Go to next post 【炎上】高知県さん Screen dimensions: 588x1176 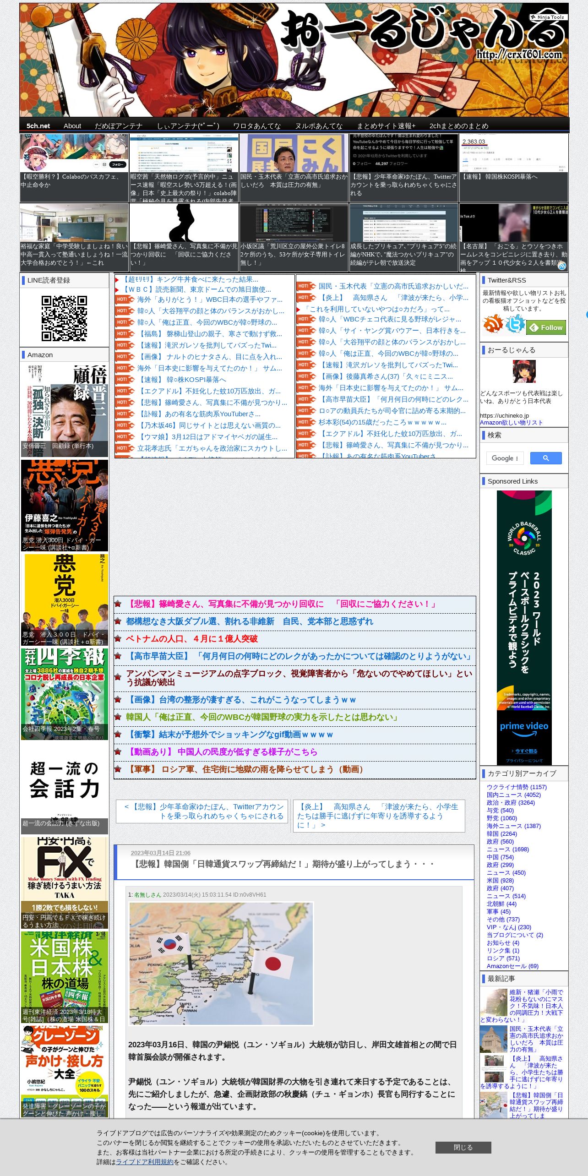pos(379,816)
